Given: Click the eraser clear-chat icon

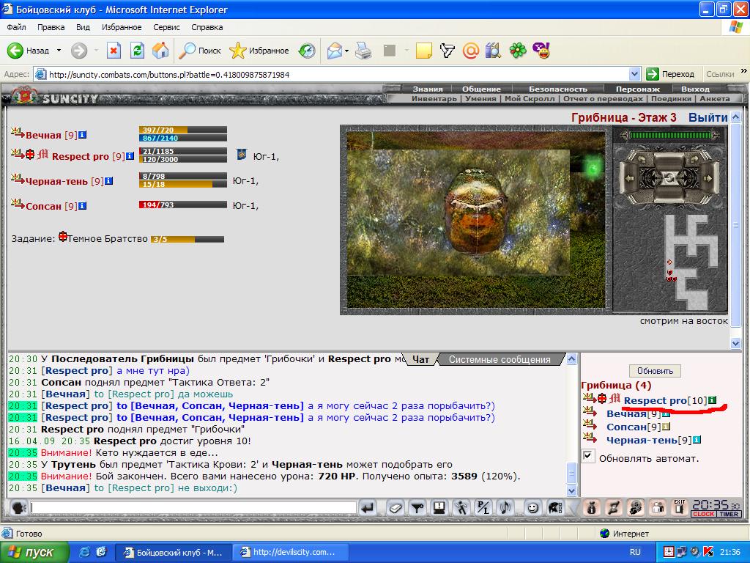Looking at the screenshot, I should (395, 508).
